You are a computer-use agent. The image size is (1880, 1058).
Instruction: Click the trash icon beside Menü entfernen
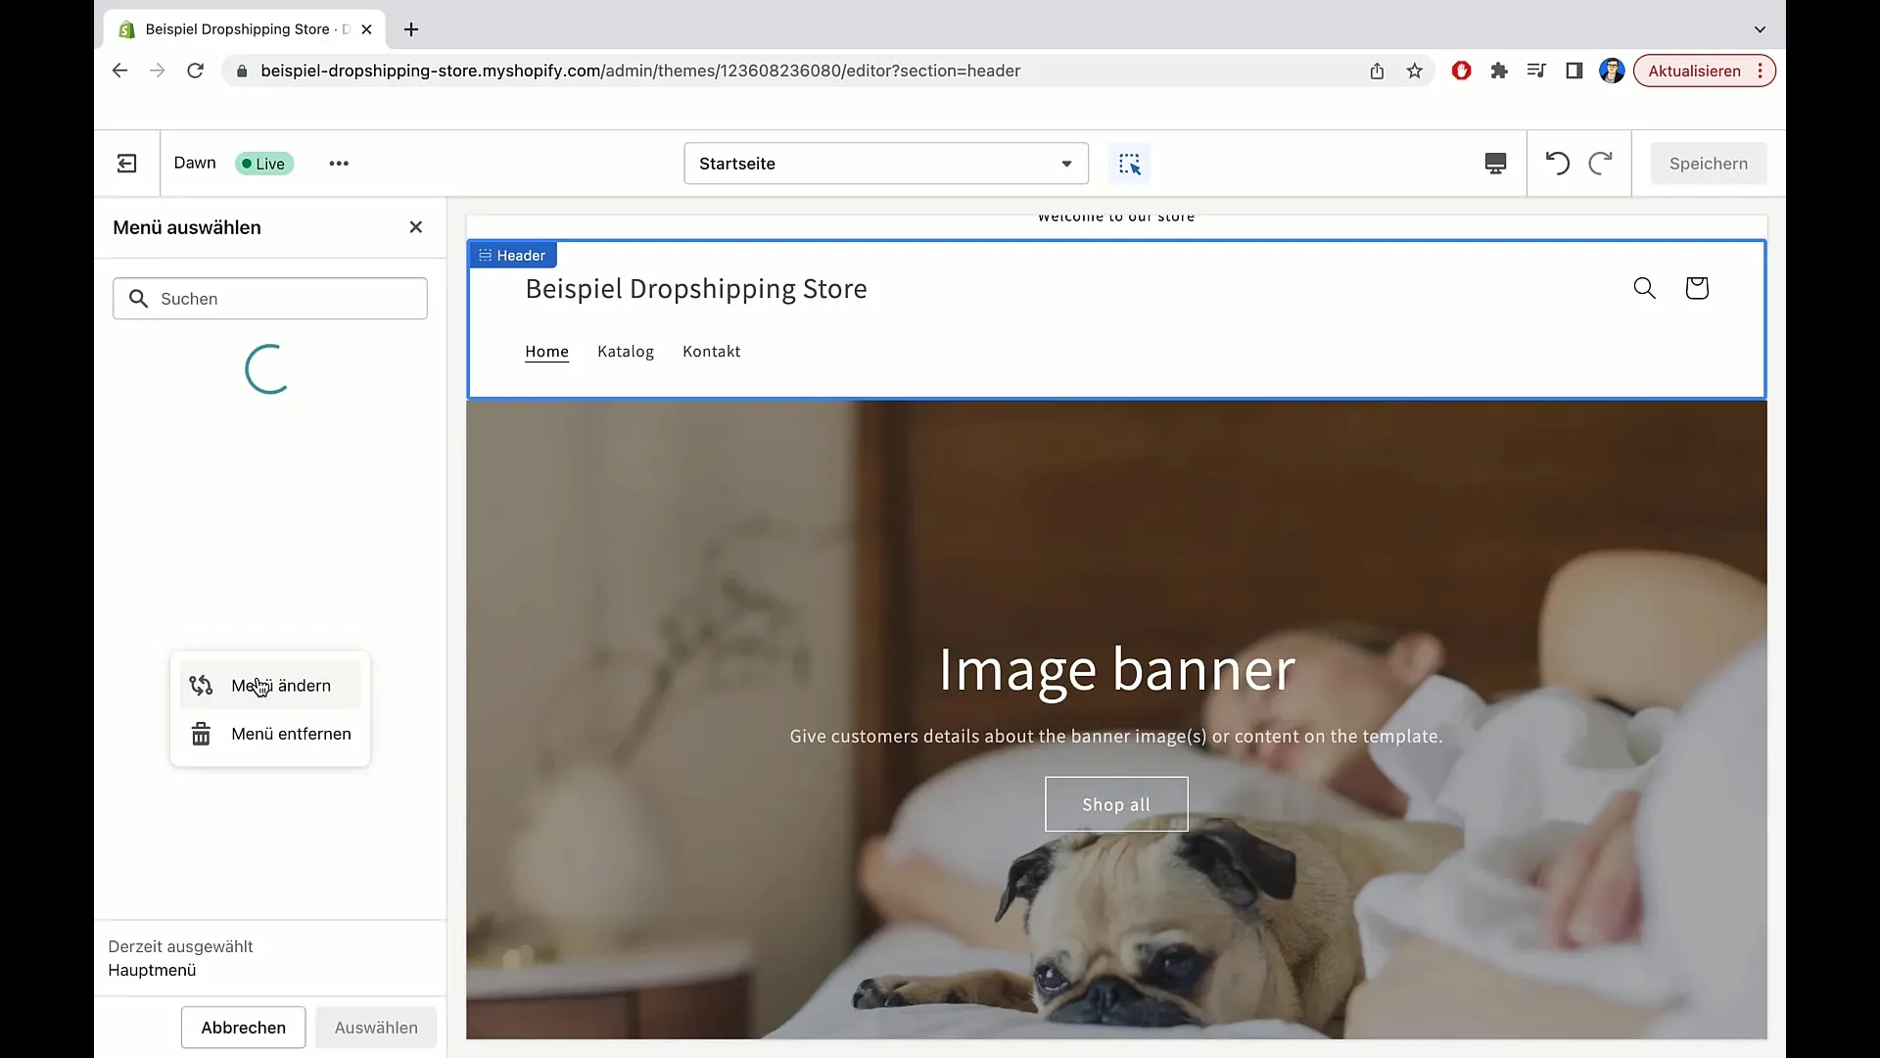[x=201, y=734]
